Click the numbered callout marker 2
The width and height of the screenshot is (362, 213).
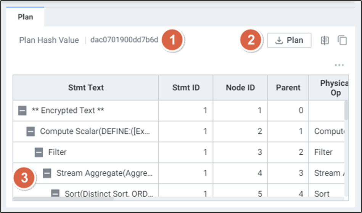point(251,40)
